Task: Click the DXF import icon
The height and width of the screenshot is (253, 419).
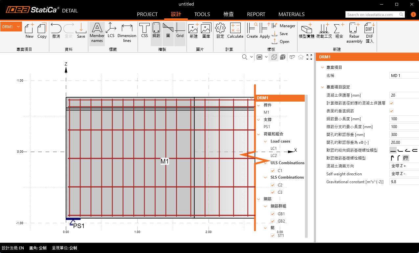Action: 370,33
